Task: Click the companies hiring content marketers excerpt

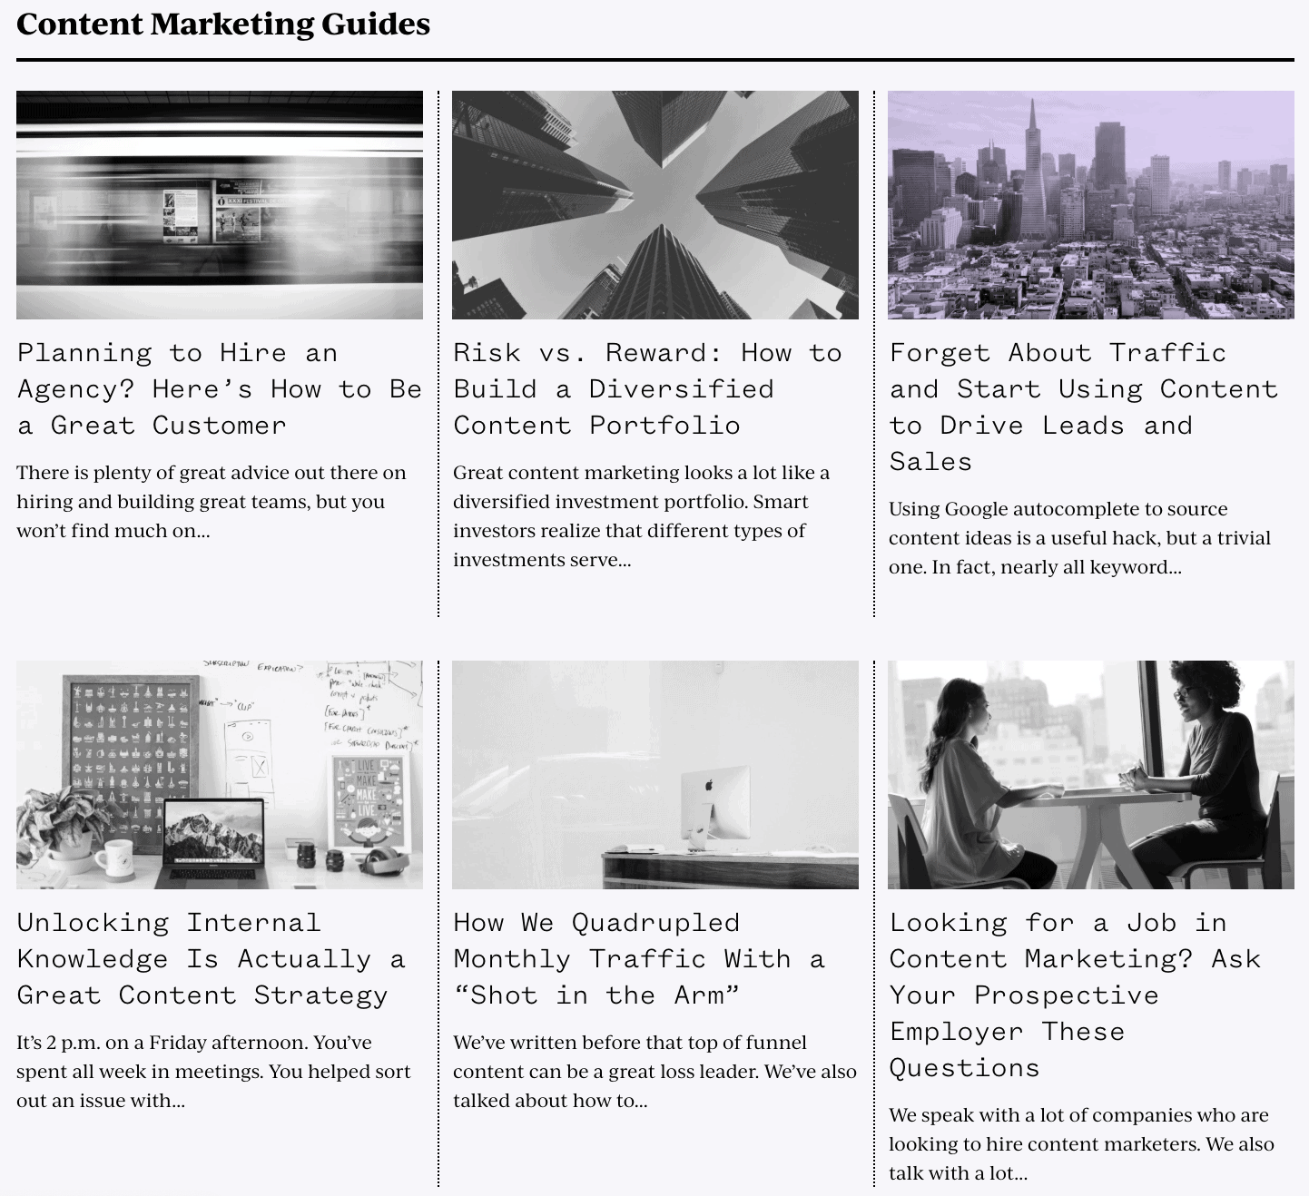Action: [1080, 1143]
